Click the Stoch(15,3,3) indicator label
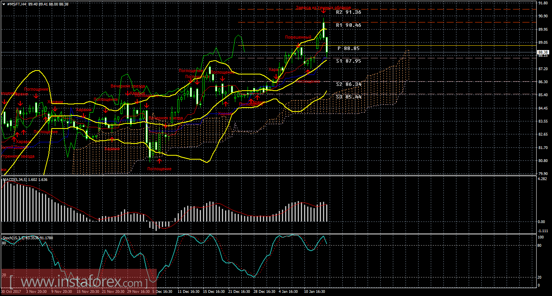Screen dimensions: 552x296 [13, 238]
